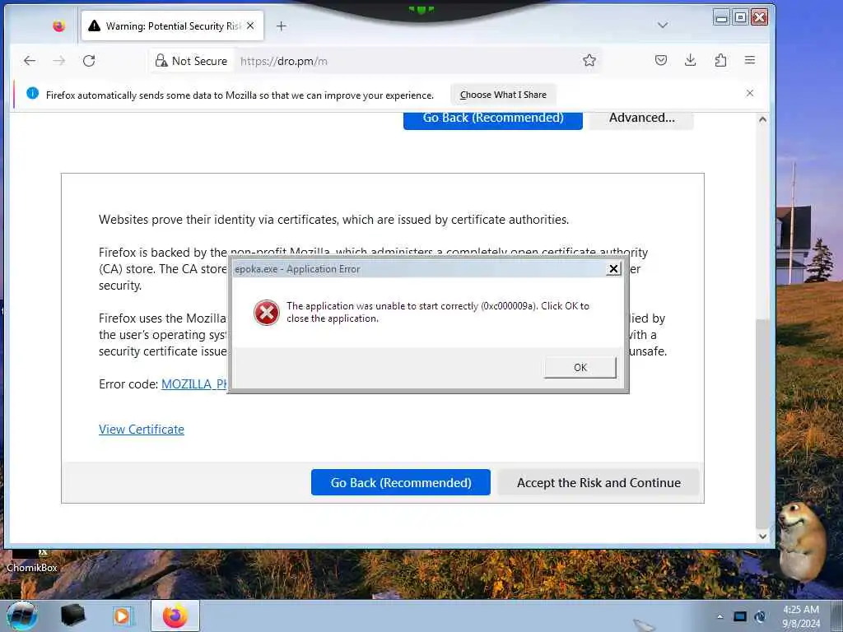
Task: Click the Advanced... button
Action: coord(641,119)
